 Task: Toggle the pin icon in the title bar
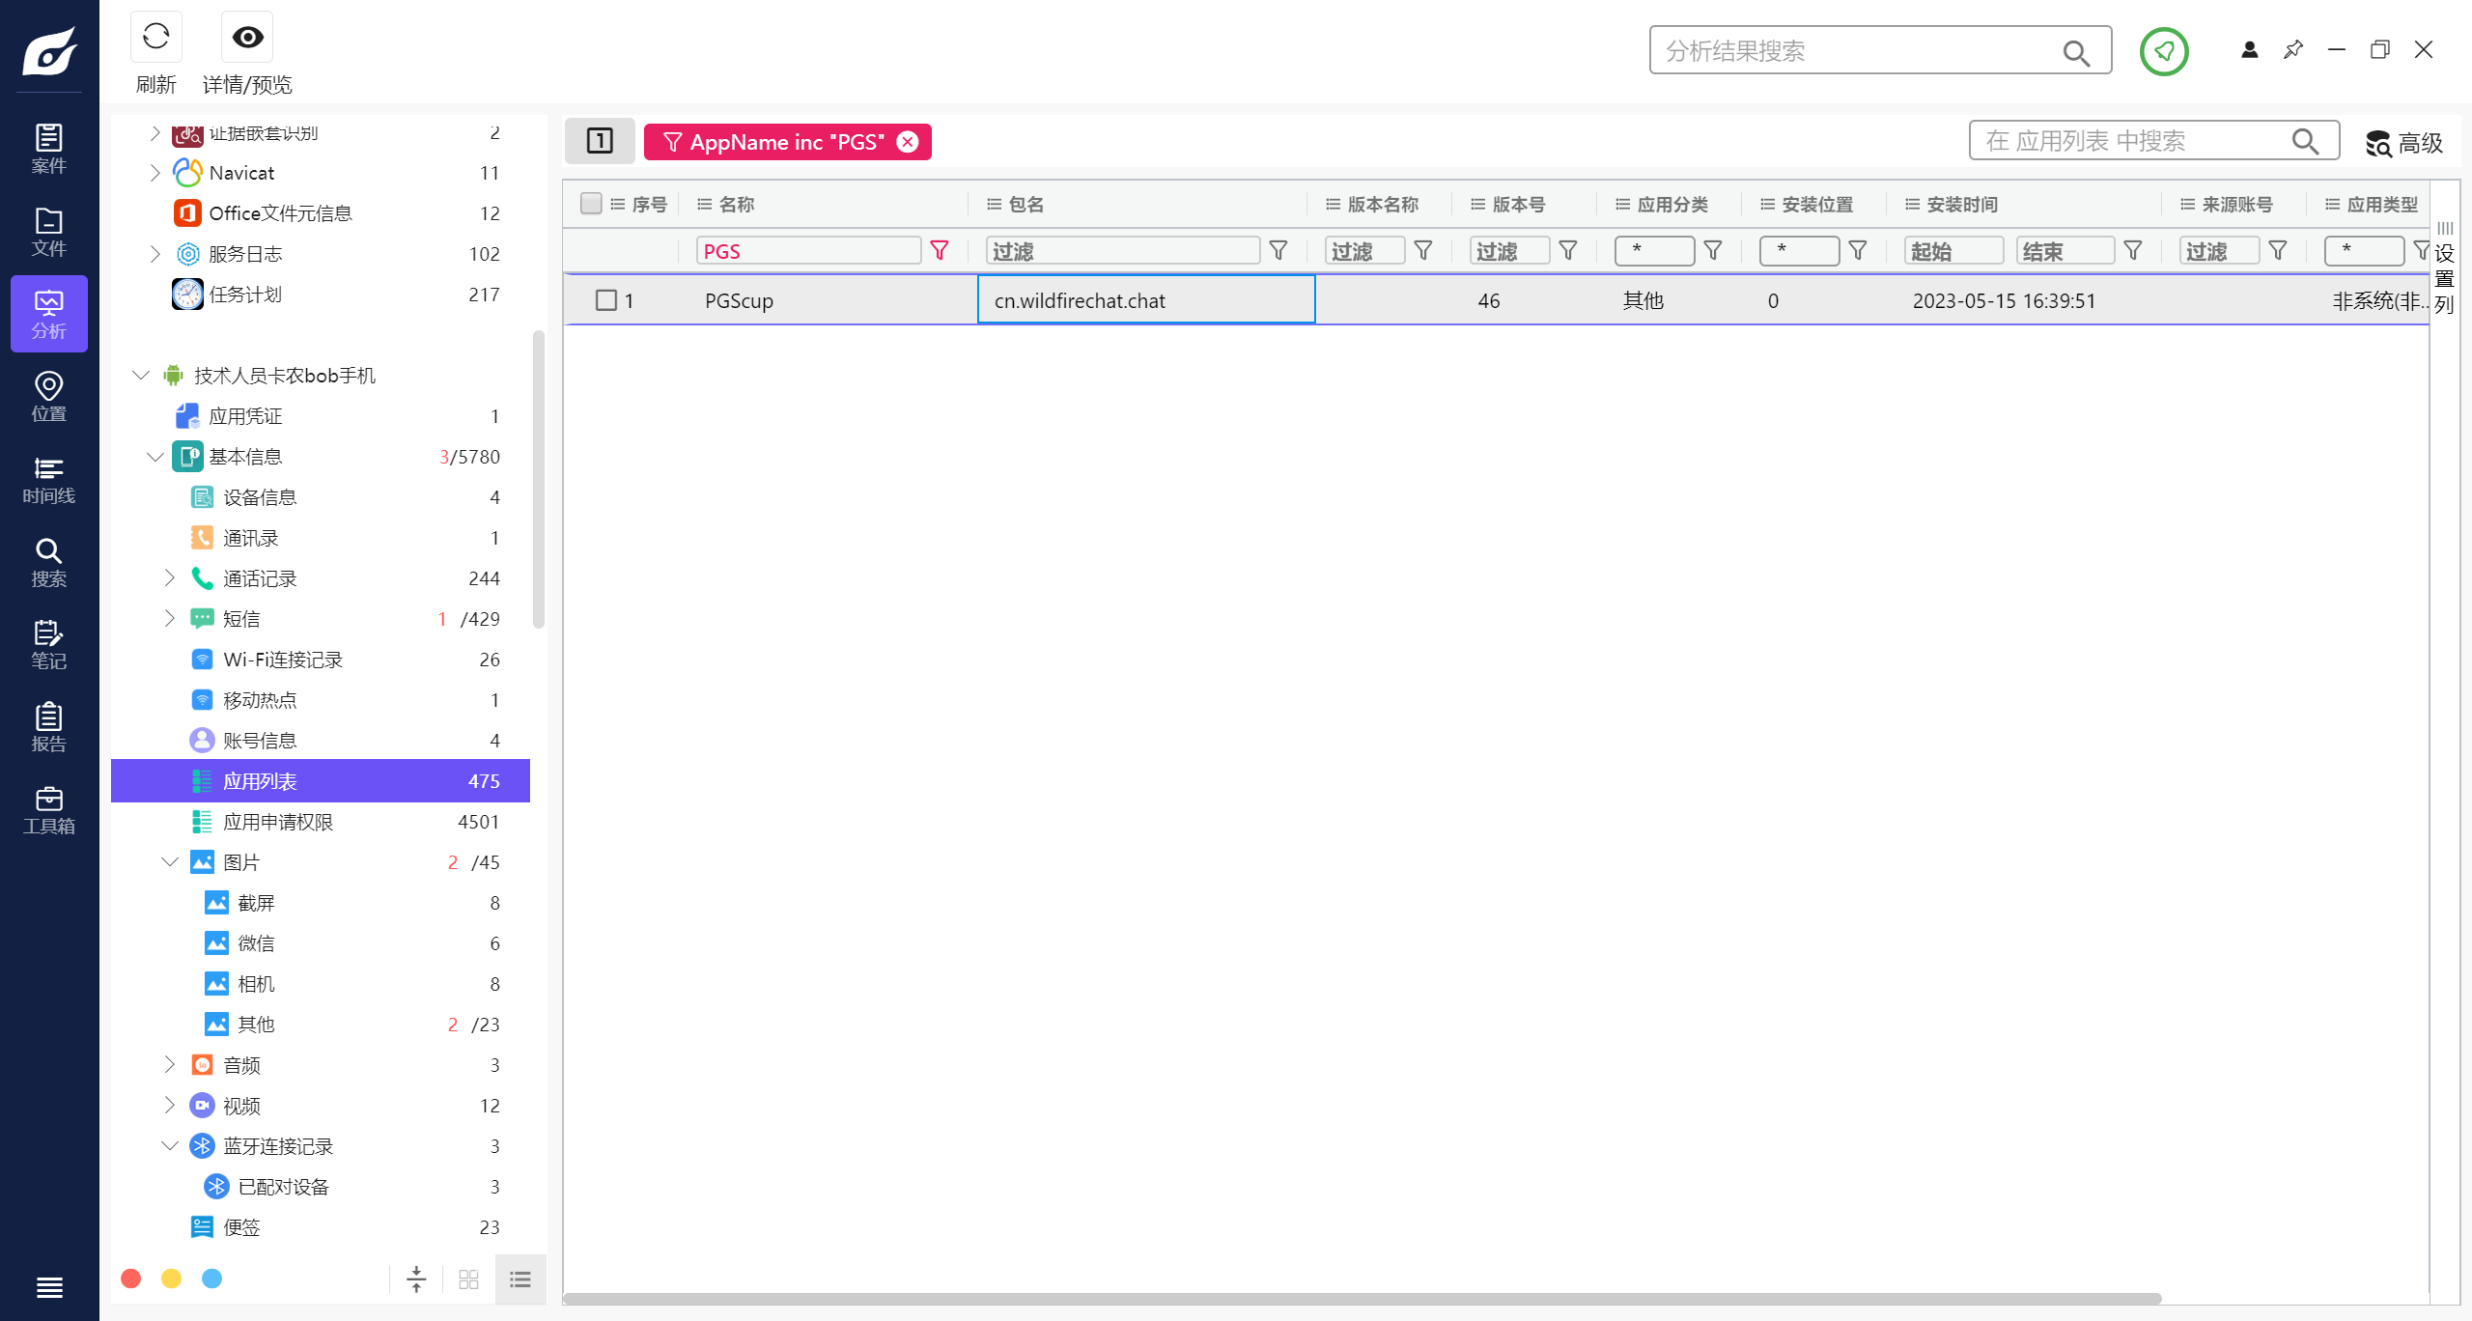pyautogui.click(x=2292, y=49)
